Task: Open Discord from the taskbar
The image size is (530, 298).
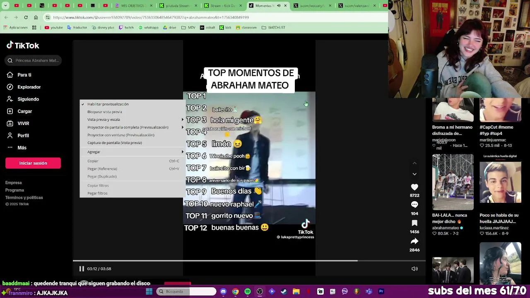Action: [x=223, y=291]
